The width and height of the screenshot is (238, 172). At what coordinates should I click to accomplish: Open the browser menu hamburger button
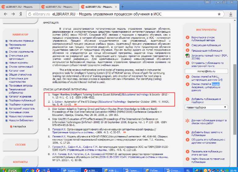coord(207,2)
